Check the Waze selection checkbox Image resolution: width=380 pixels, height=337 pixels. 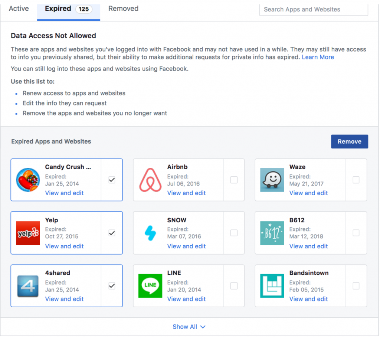point(356,180)
